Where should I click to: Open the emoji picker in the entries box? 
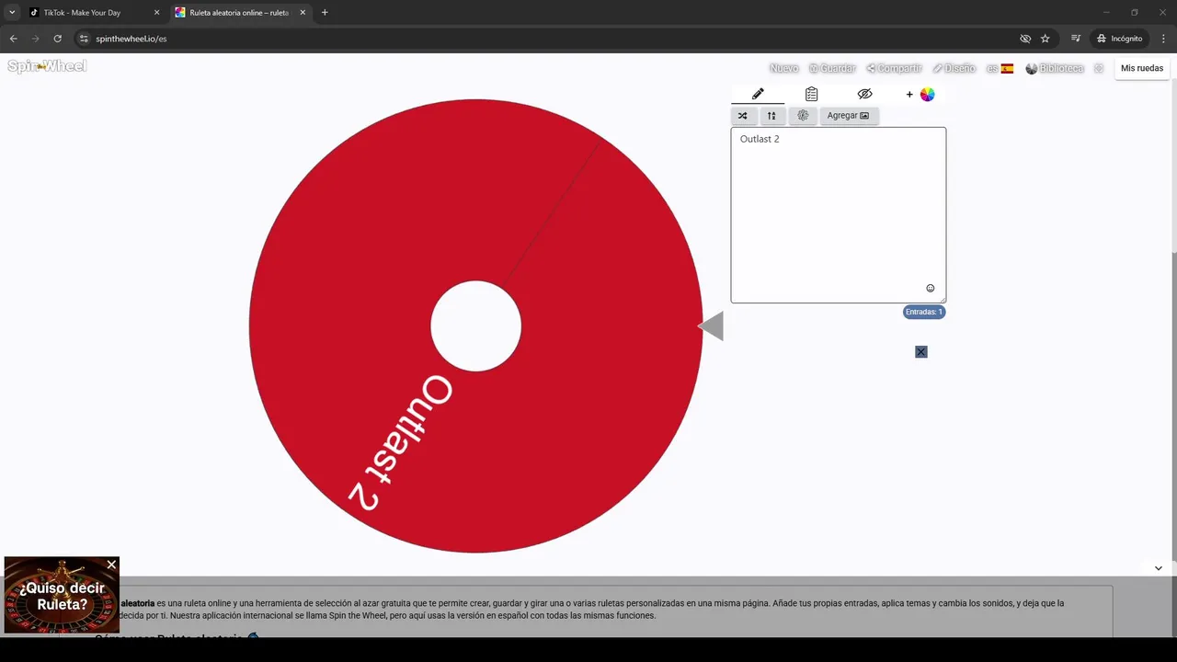pos(930,288)
